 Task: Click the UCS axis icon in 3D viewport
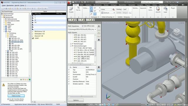(108, 97)
